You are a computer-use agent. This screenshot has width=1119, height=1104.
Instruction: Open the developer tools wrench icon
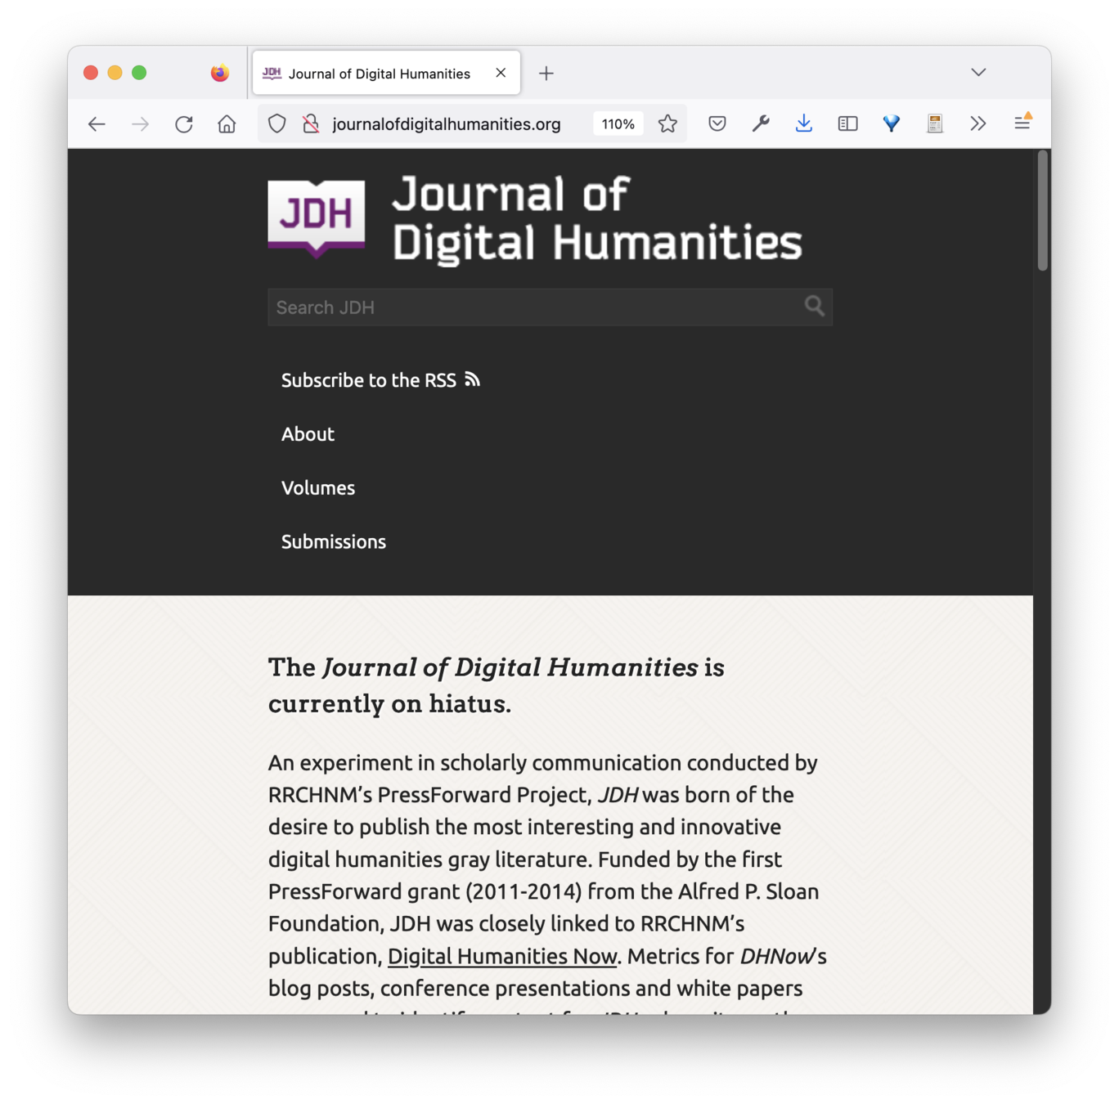pos(761,123)
